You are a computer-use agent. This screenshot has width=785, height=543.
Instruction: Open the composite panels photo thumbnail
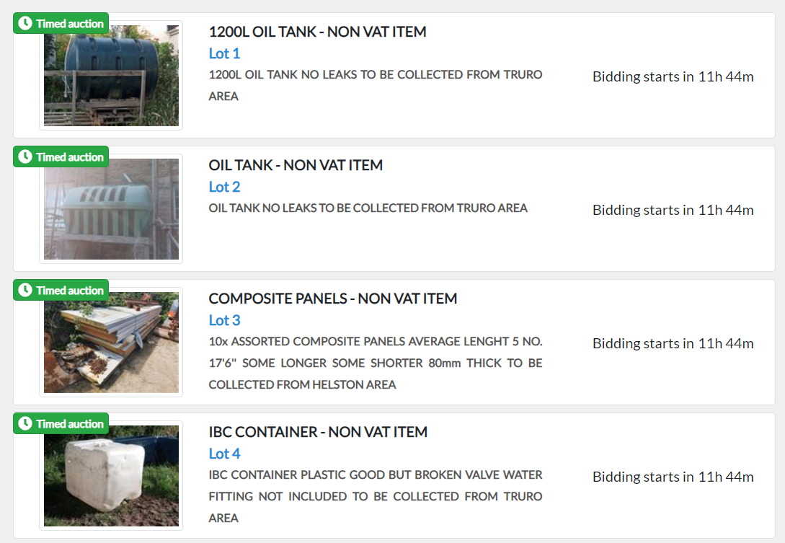pyautogui.click(x=111, y=342)
